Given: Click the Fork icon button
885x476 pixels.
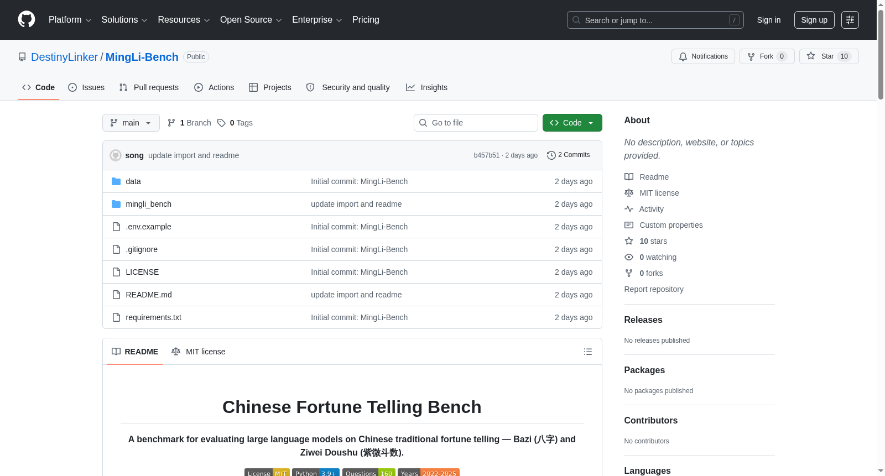Looking at the screenshot, I should [x=751, y=56].
